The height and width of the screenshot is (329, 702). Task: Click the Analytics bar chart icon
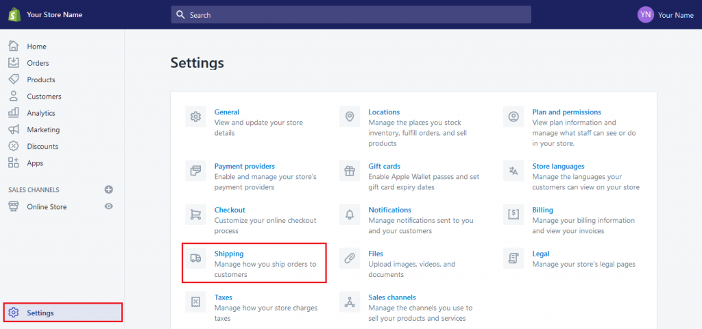coord(14,113)
